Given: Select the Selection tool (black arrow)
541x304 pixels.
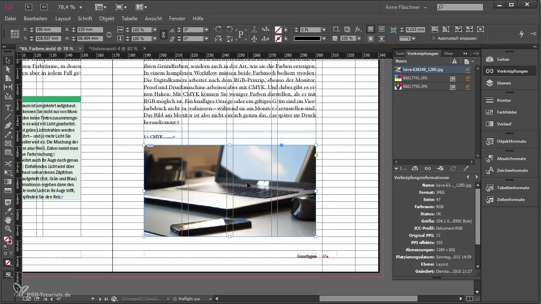Looking at the screenshot, I should [8, 61].
